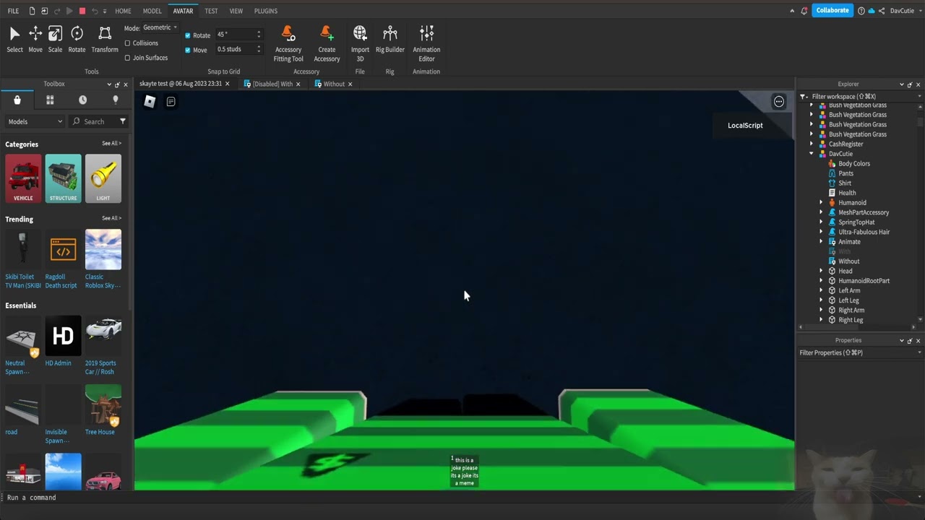The height and width of the screenshot is (520, 925).
Task: Enable Join Surfaces
Action: pyautogui.click(x=129, y=58)
